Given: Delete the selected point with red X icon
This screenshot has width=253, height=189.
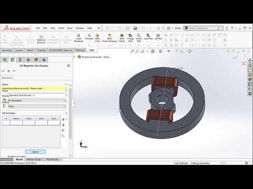Looking at the screenshot, I should pos(63,130).
